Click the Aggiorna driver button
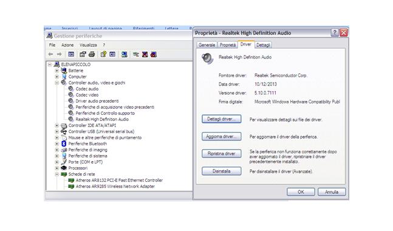 point(221,136)
